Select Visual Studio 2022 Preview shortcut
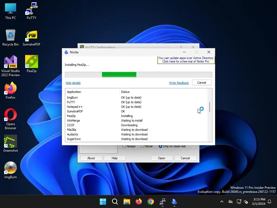Screen dimensions: 277x208 (11, 66)
